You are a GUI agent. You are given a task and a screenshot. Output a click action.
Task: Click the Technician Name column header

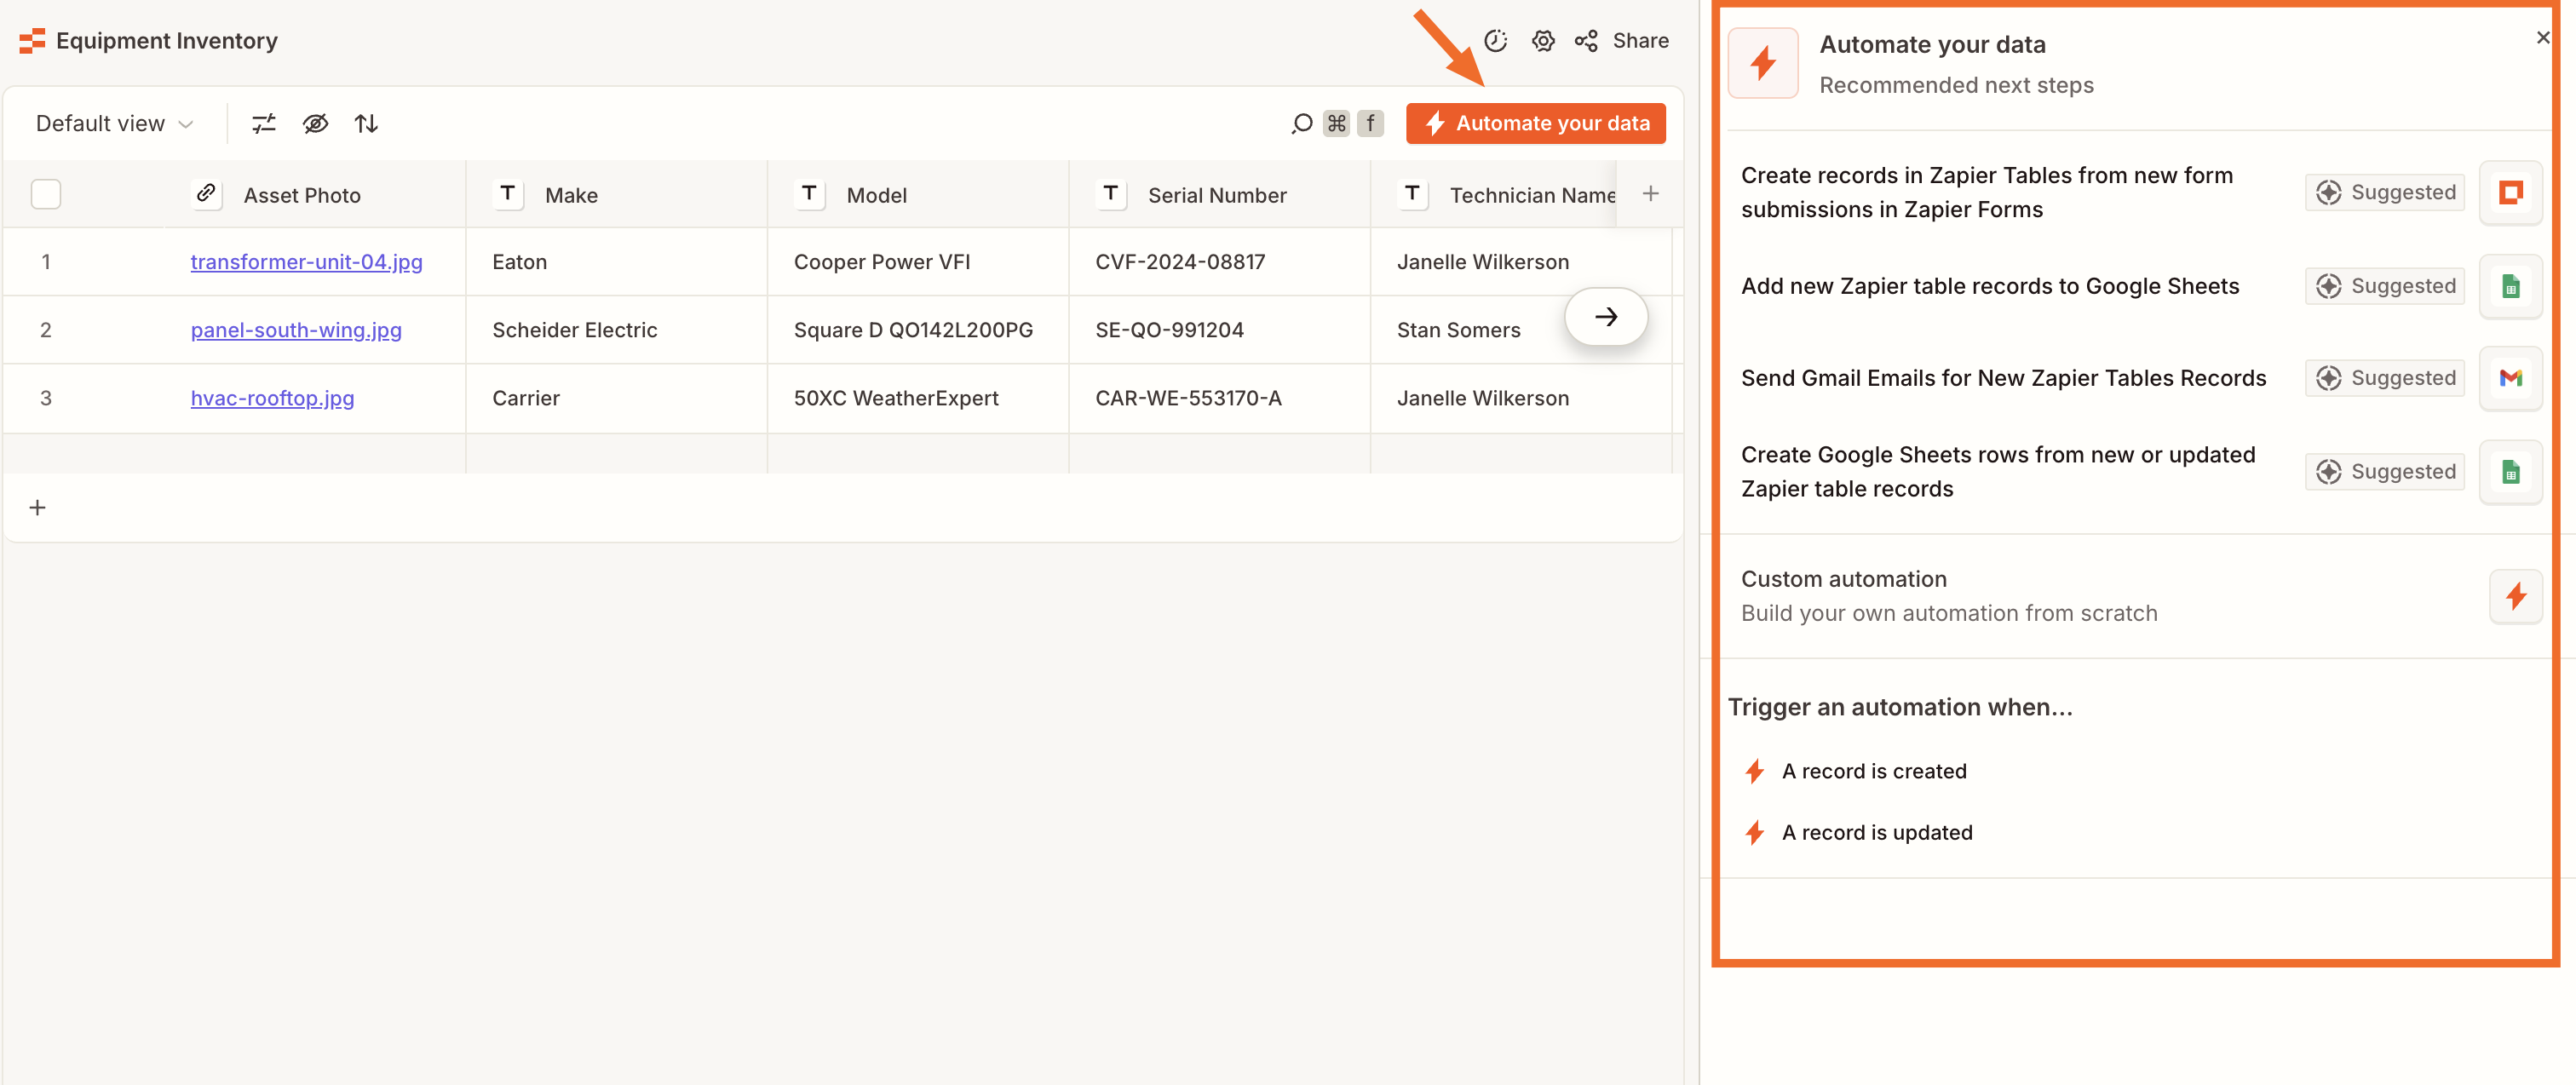1494,194
